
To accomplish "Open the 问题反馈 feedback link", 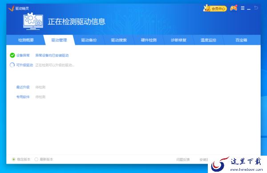I will (x=183, y=160).
